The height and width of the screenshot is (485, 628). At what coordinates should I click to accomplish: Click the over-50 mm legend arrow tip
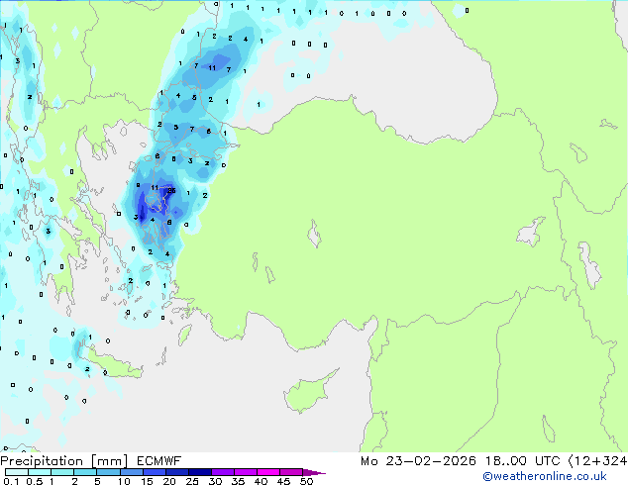[x=314, y=472]
